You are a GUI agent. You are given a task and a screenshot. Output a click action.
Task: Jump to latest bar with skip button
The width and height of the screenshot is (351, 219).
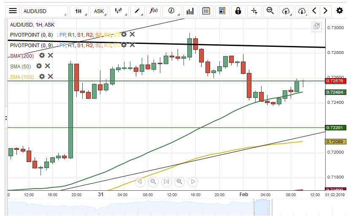166,181
